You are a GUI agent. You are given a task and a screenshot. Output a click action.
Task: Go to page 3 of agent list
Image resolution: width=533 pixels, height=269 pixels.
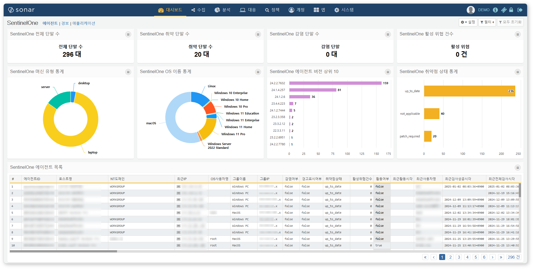[459, 257]
